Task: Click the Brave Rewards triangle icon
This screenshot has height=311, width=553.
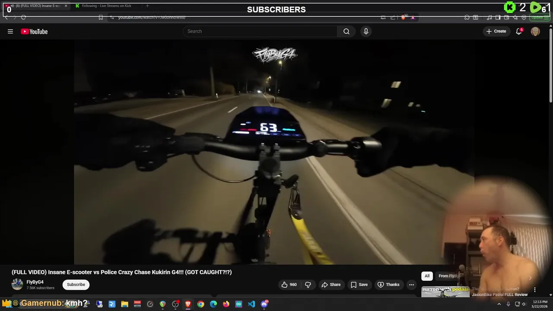Action: click(413, 17)
